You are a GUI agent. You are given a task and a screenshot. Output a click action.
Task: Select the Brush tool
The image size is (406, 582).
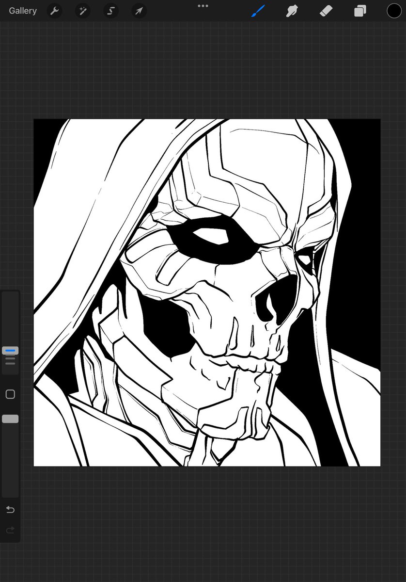pos(258,11)
